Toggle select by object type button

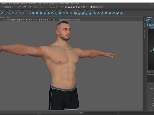pyautogui.click(x=8, y=7)
